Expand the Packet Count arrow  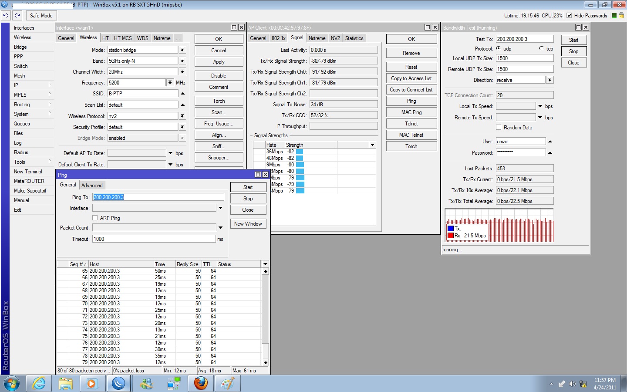(x=221, y=228)
